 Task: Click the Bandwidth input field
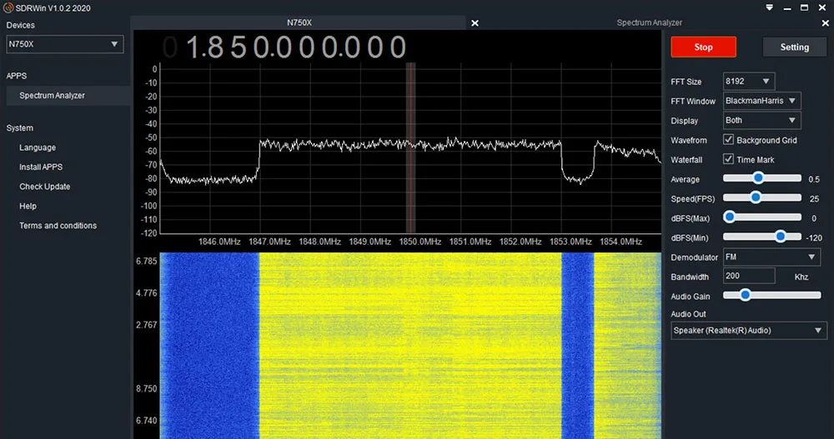(751, 276)
